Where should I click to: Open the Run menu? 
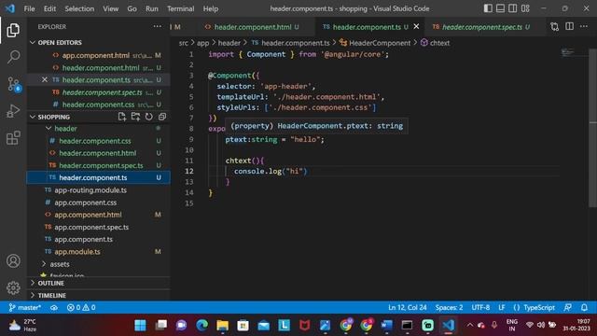pyautogui.click(x=151, y=8)
